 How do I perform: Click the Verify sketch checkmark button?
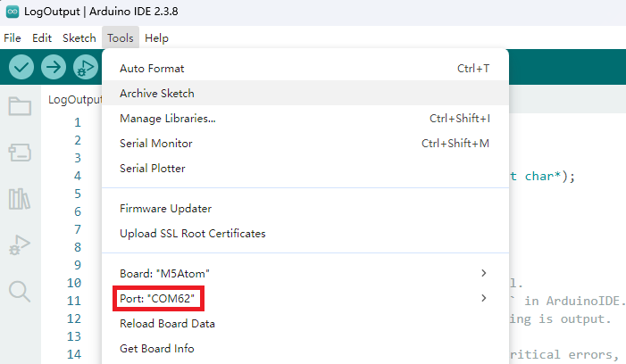(21, 67)
